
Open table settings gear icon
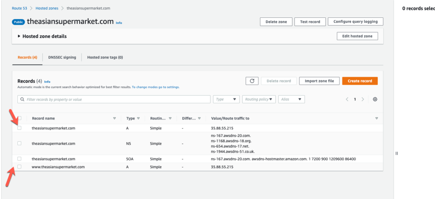(x=375, y=99)
